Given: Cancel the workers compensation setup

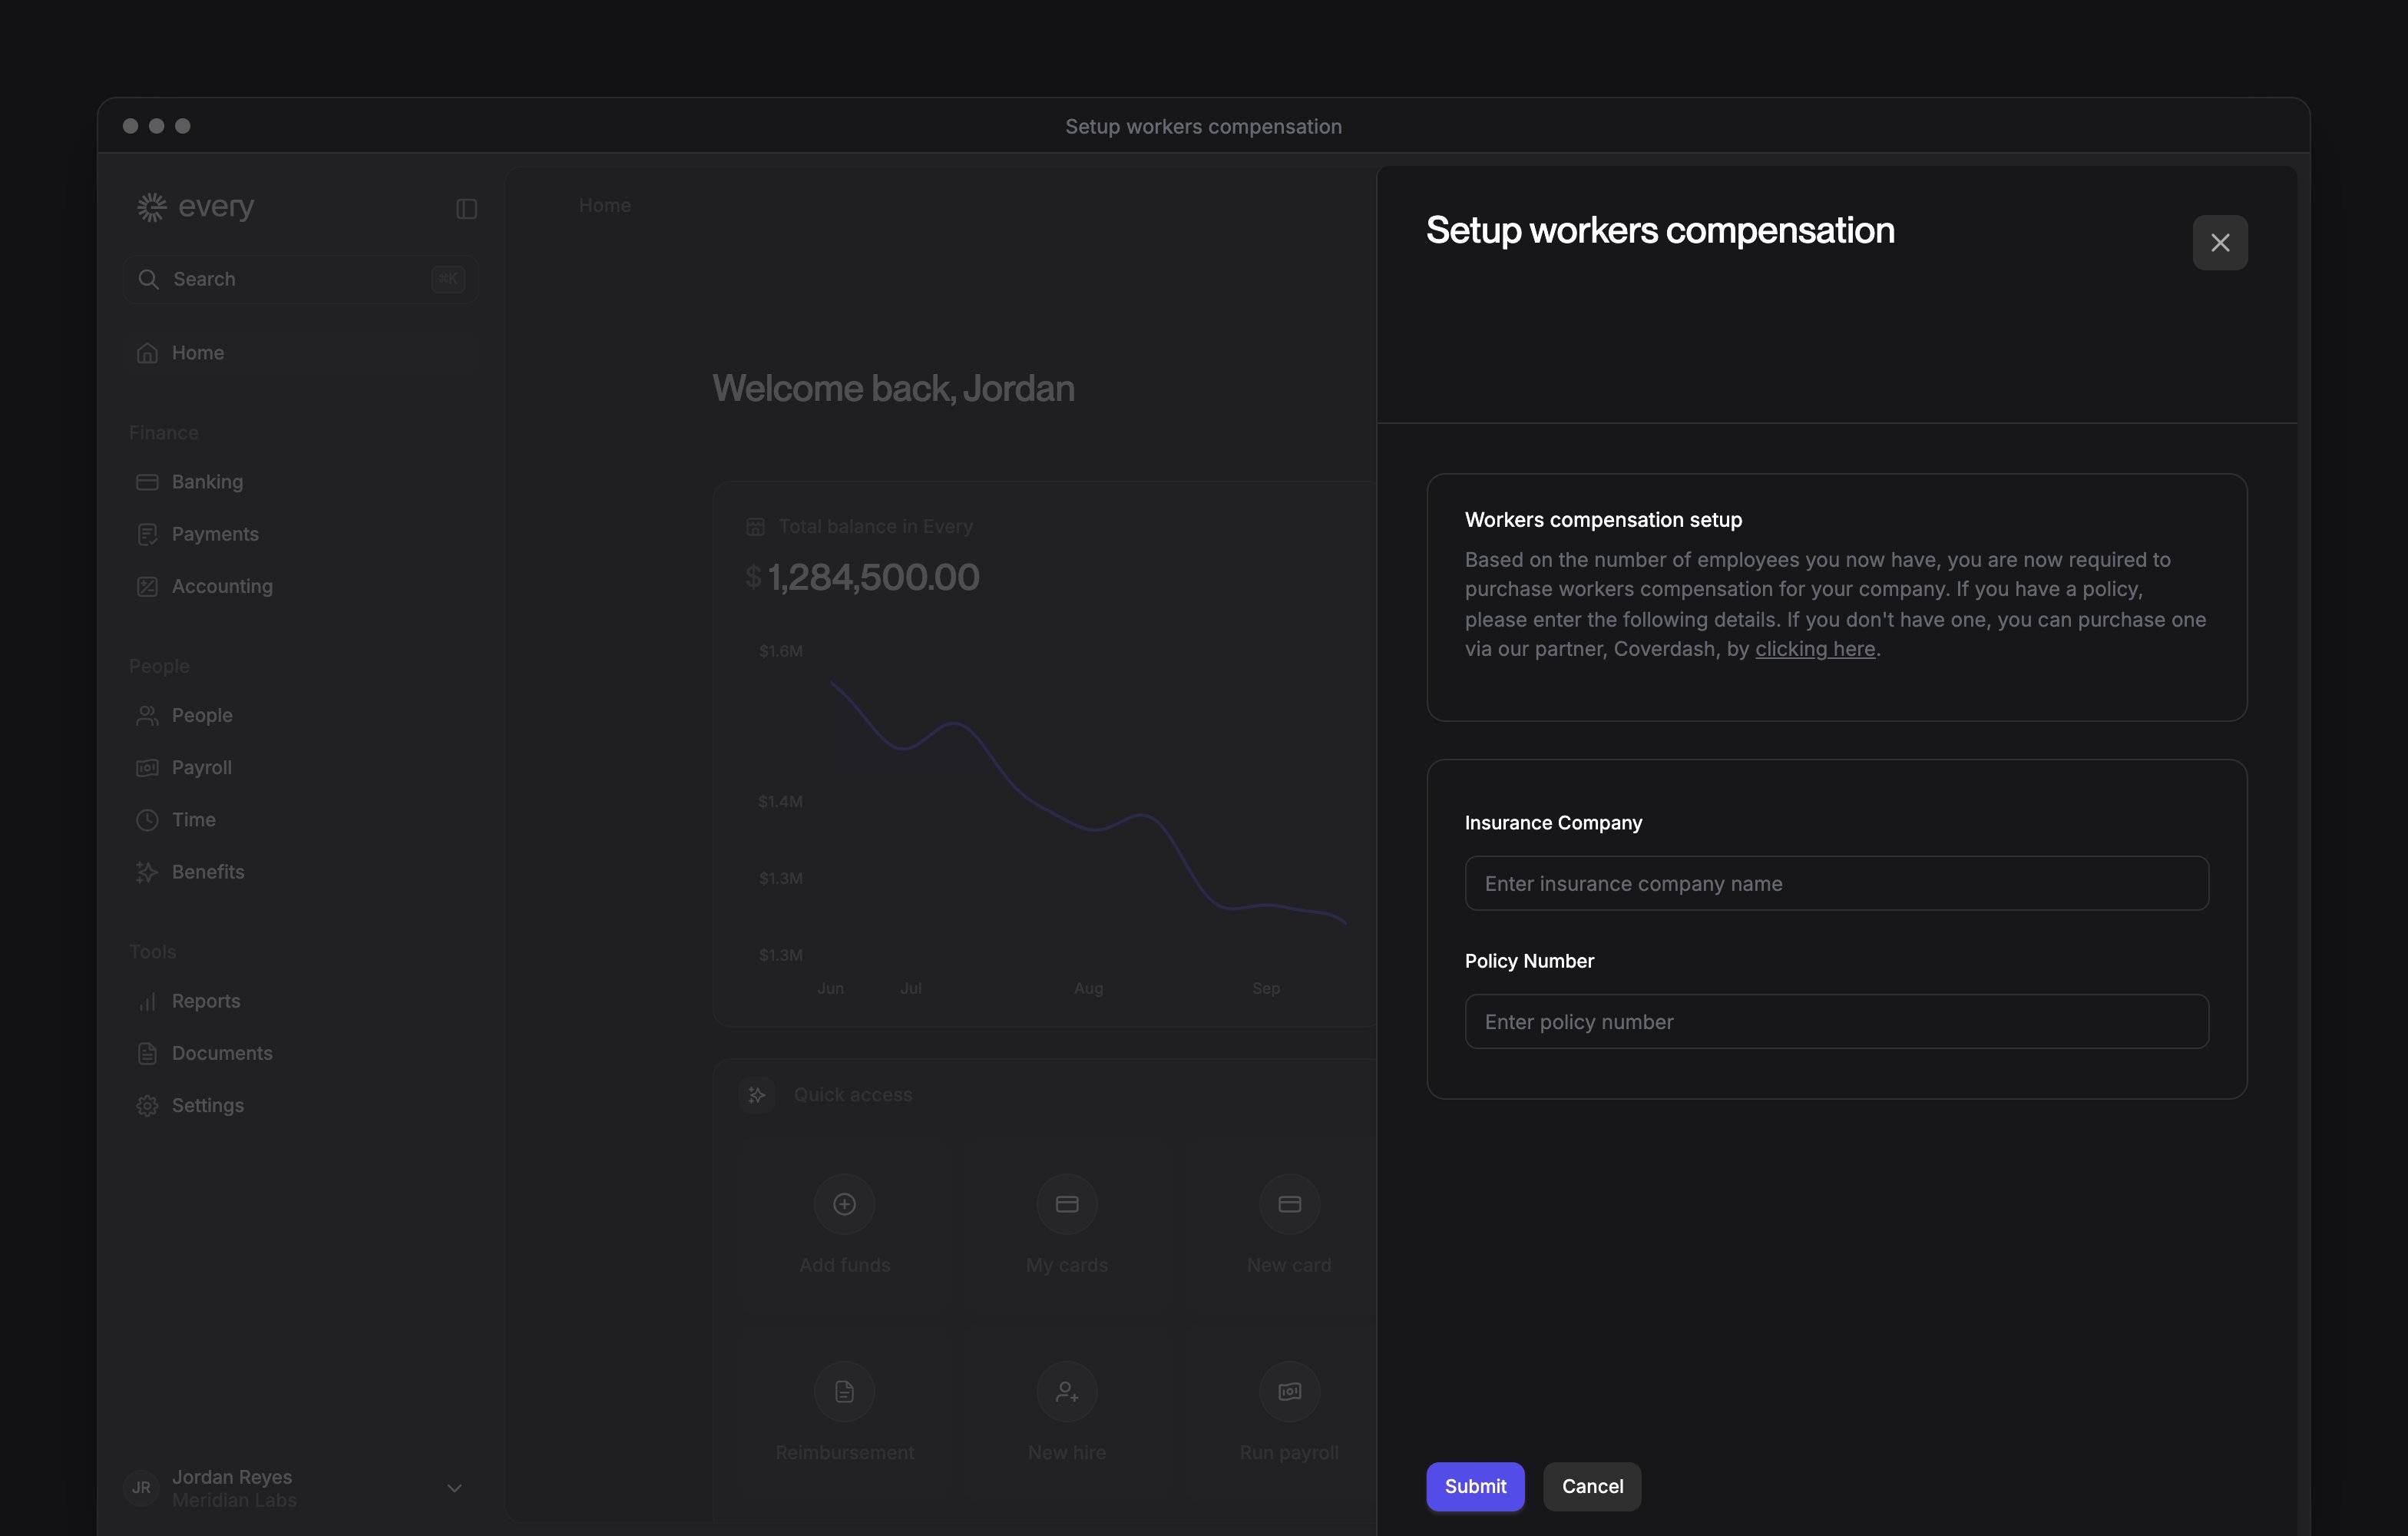Looking at the screenshot, I should (x=1592, y=1486).
